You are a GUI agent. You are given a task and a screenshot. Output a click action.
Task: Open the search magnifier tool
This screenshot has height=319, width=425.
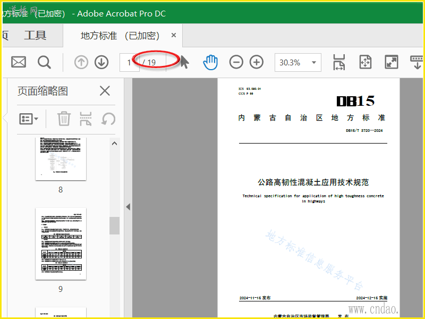pyautogui.click(x=44, y=62)
